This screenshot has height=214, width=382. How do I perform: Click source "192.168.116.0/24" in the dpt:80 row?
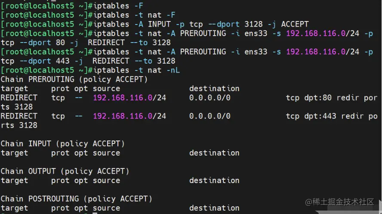point(129,98)
